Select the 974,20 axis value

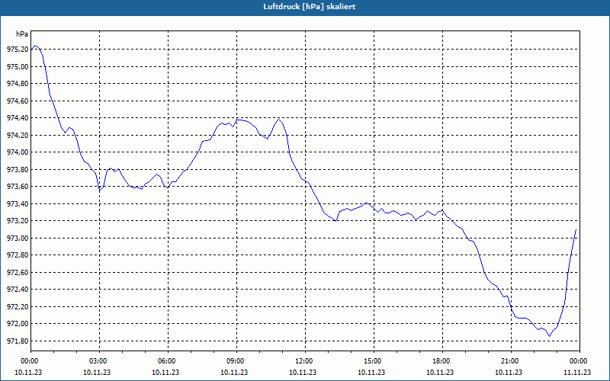point(18,135)
